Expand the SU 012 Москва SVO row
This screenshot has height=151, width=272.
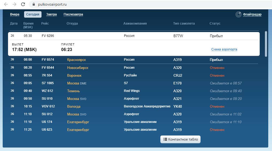tap(134, 114)
